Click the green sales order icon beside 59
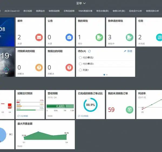The height and width of the screenshot is (152, 162). point(130,110)
